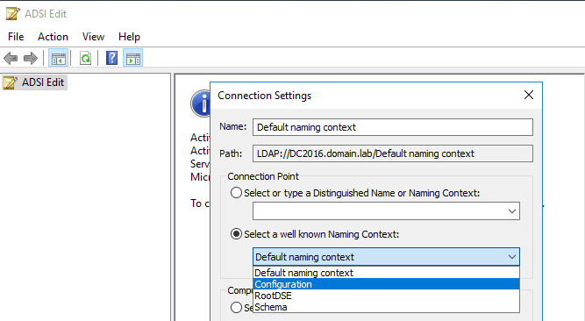Choose Configuration from dropdown list
The height and width of the screenshot is (321, 585).
coord(386,284)
